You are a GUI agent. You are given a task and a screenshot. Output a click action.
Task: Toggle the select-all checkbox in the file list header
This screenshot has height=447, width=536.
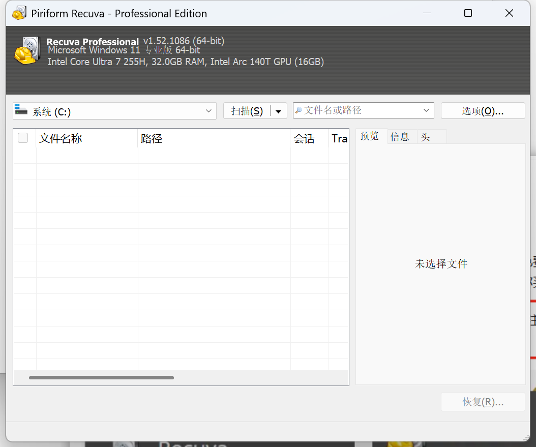(23, 138)
